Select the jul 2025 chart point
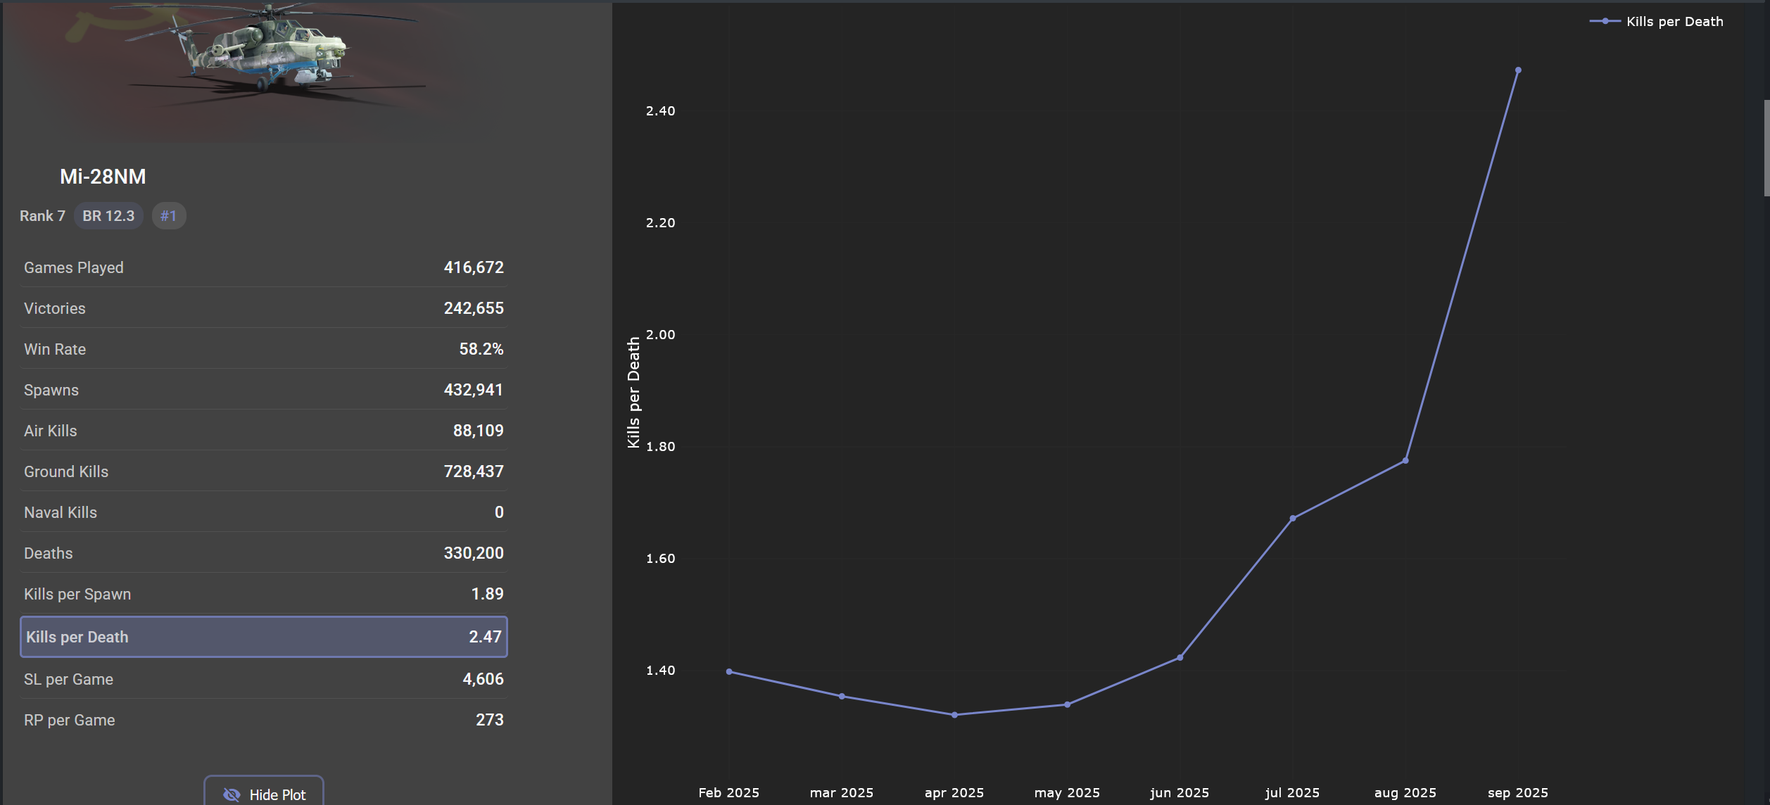This screenshot has height=805, width=1770. 1293,519
